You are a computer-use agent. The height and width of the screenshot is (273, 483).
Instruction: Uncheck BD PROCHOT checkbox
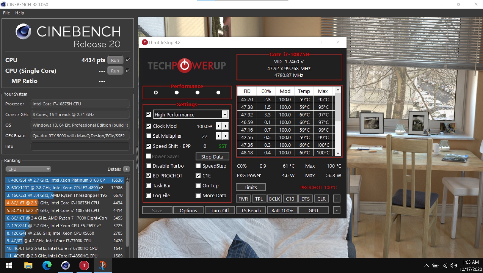(x=148, y=176)
